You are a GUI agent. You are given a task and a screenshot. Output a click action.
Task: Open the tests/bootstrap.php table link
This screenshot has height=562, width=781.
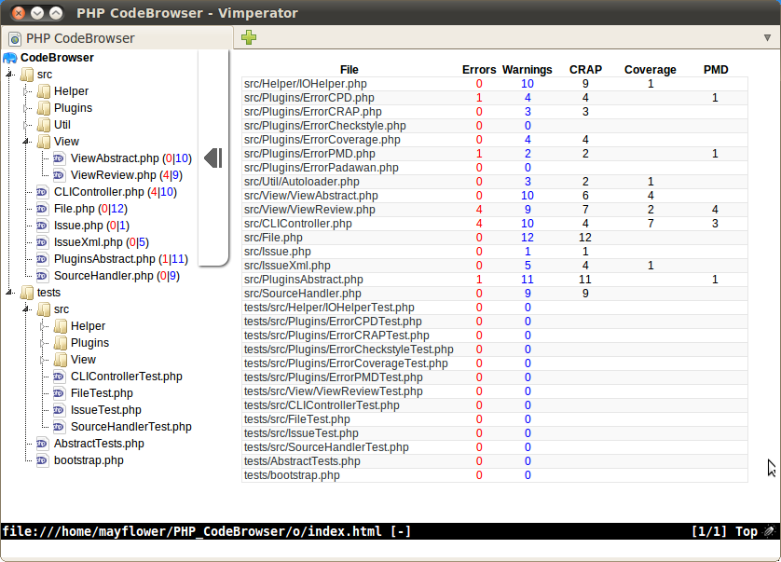coord(292,474)
